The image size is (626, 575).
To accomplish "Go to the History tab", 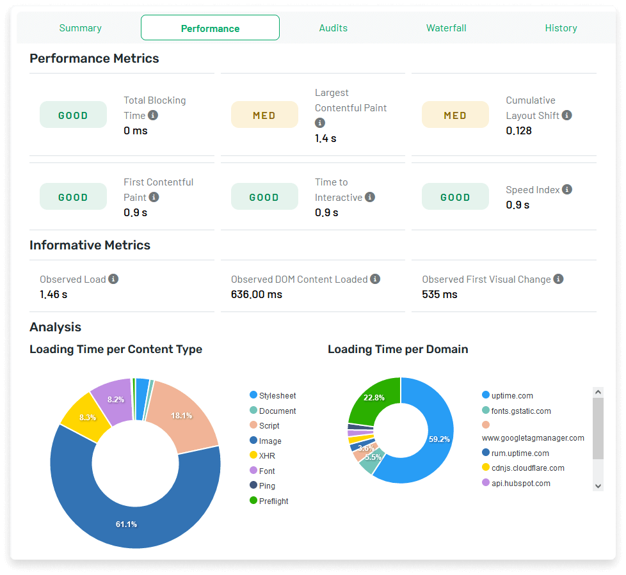I will [561, 28].
